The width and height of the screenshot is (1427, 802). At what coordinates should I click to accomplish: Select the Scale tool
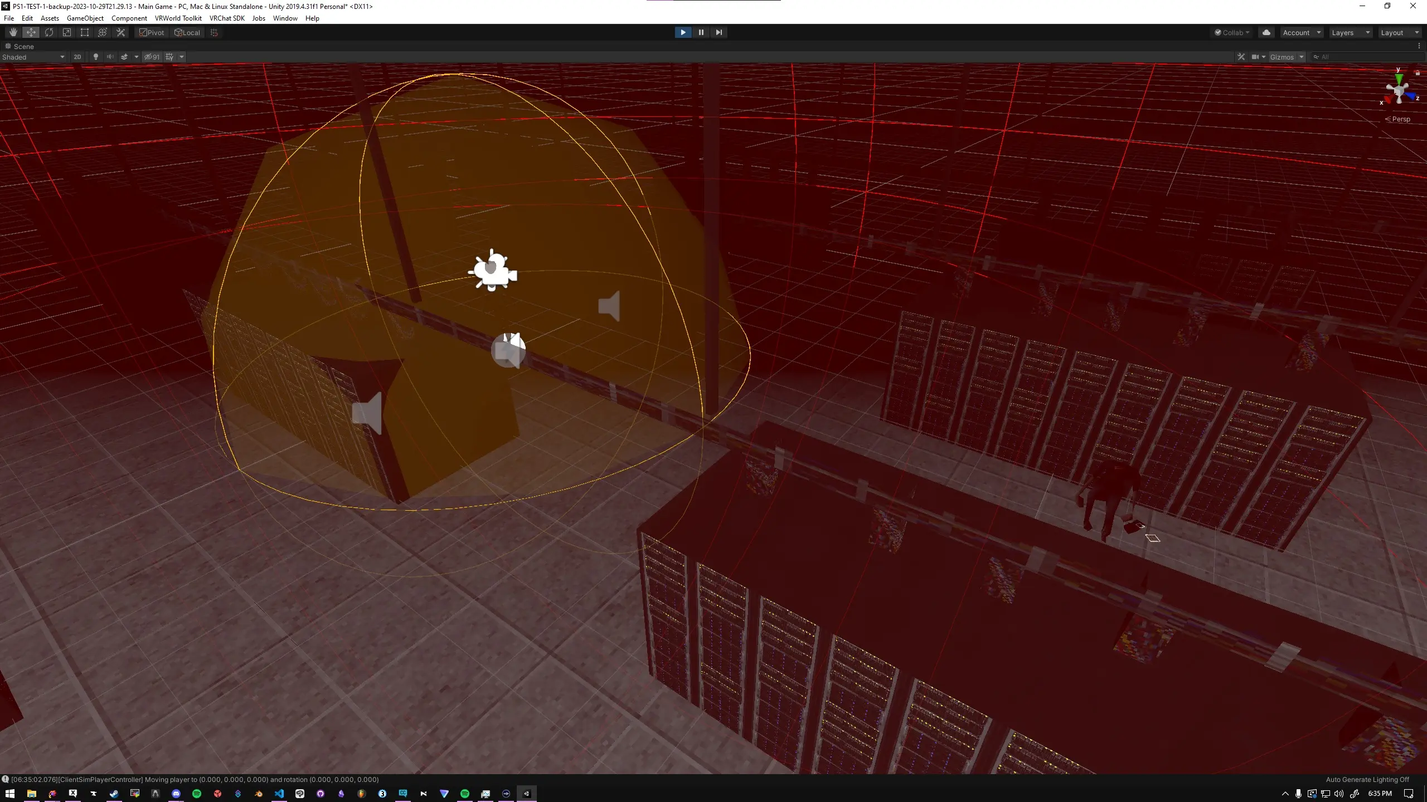[67, 32]
